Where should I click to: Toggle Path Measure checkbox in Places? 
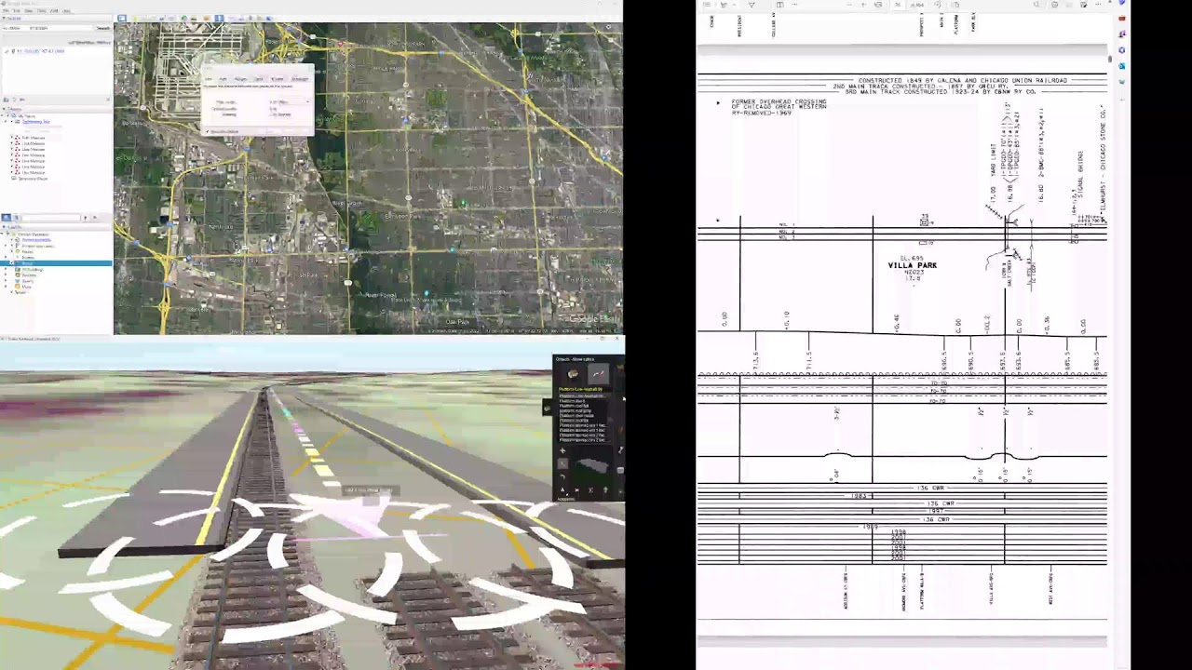click(x=12, y=138)
